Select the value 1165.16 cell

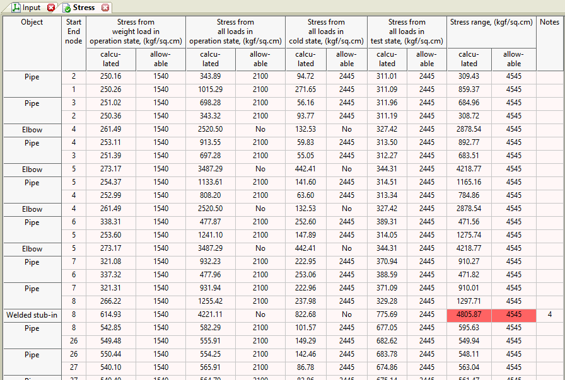click(x=469, y=182)
